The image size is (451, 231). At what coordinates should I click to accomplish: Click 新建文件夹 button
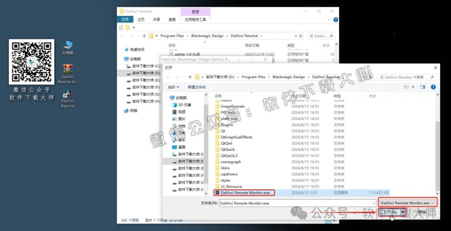[x=197, y=87]
